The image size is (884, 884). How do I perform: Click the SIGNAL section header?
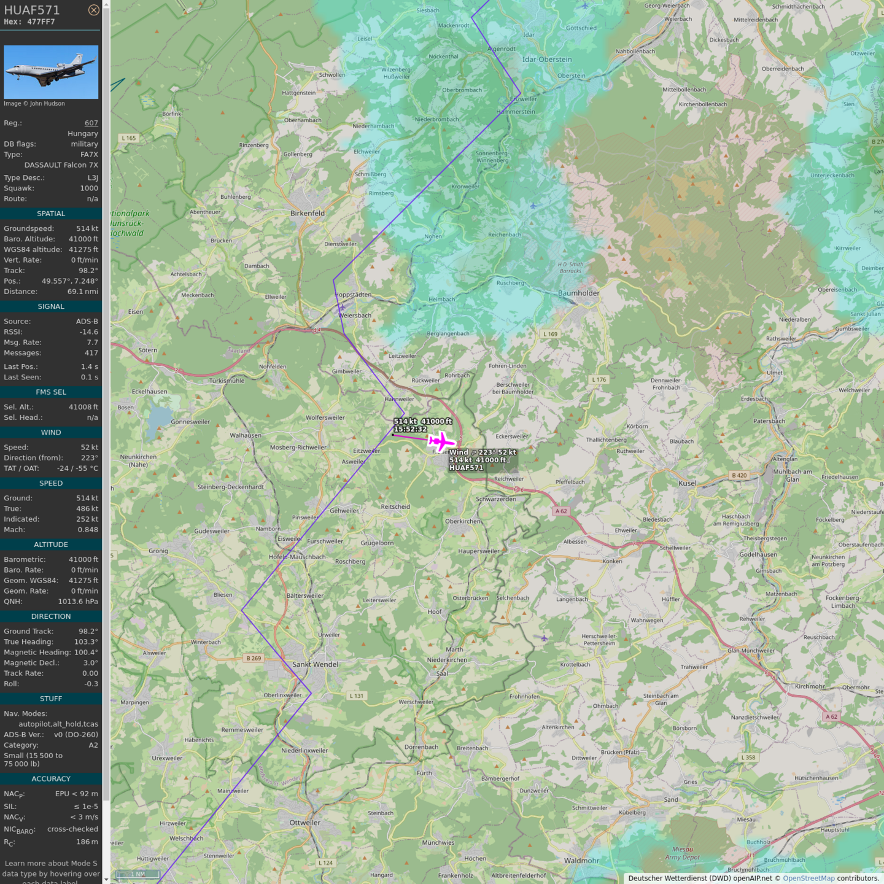[51, 306]
